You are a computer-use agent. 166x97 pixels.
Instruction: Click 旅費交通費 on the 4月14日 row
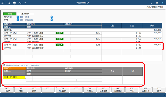tap(38, 33)
